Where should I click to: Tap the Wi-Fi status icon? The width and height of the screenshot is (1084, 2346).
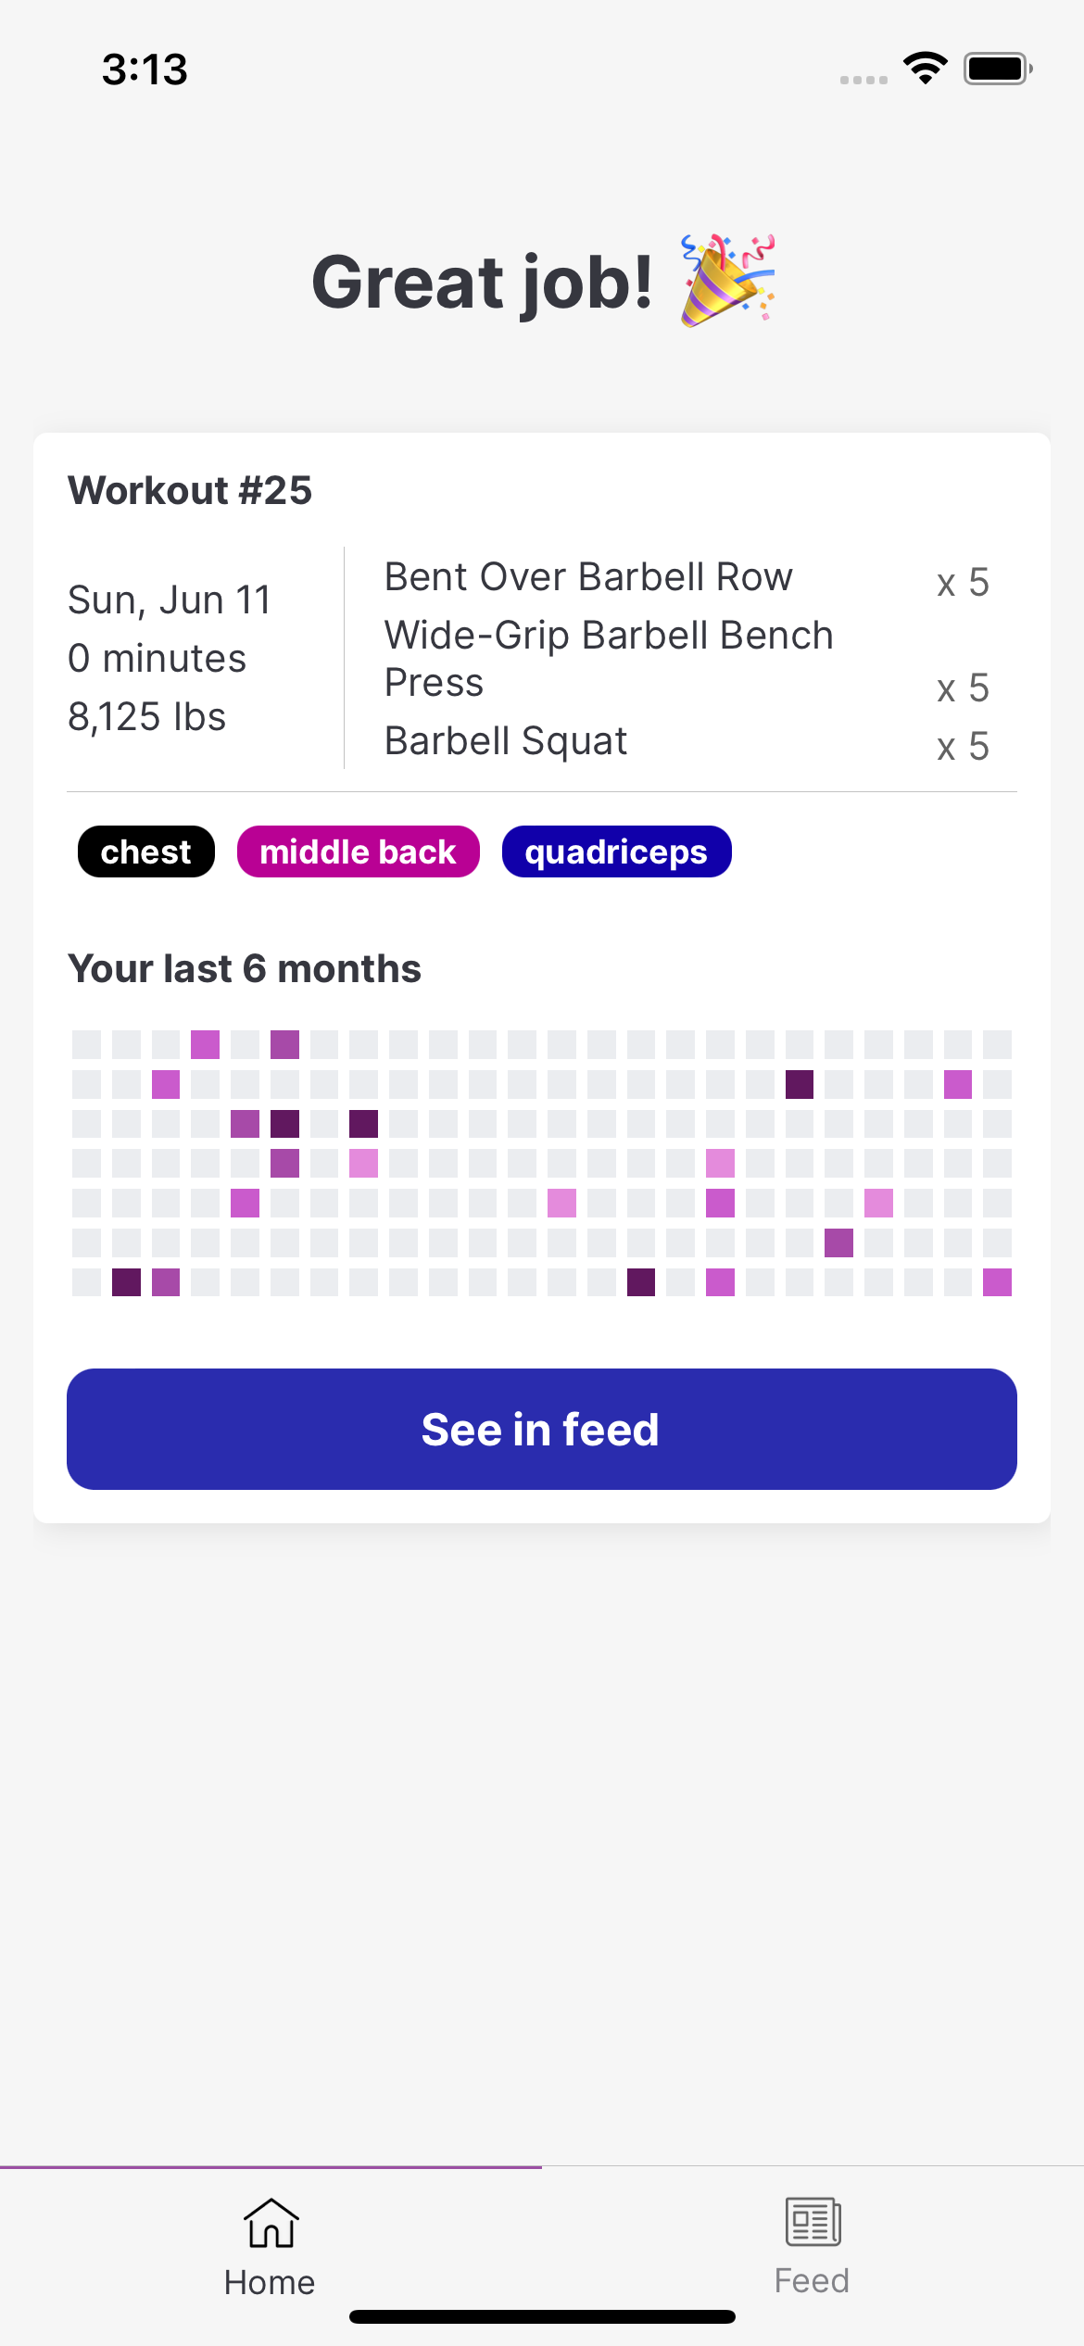(925, 69)
